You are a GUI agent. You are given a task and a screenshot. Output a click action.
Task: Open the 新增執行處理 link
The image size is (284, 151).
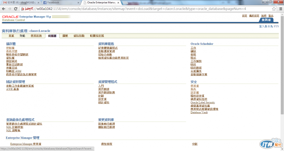pos(106,124)
